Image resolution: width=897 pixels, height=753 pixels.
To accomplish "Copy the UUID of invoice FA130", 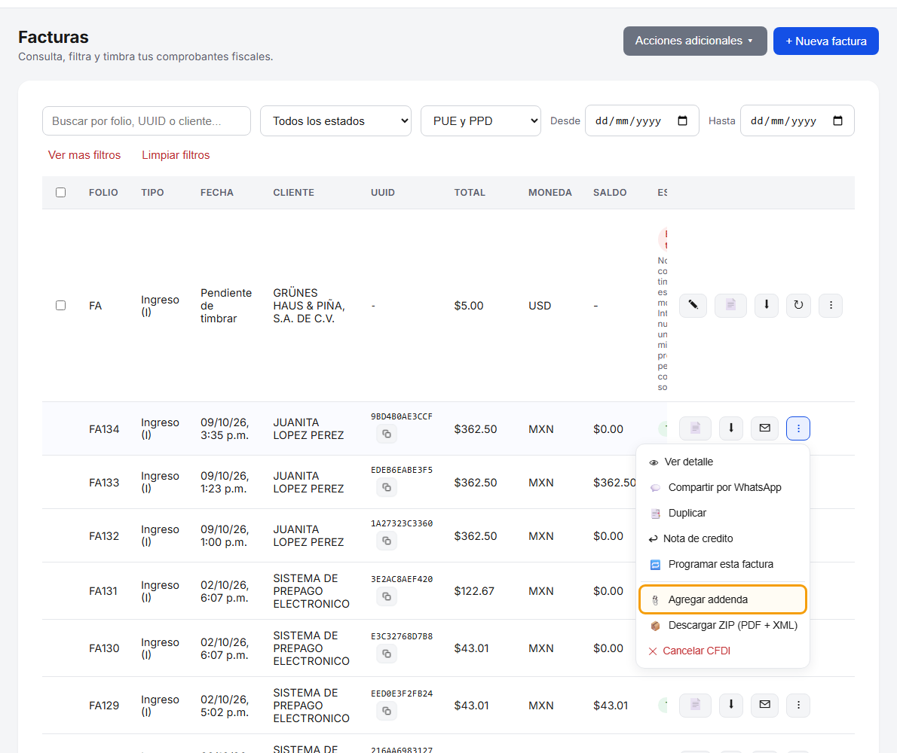I will (387, 654).
